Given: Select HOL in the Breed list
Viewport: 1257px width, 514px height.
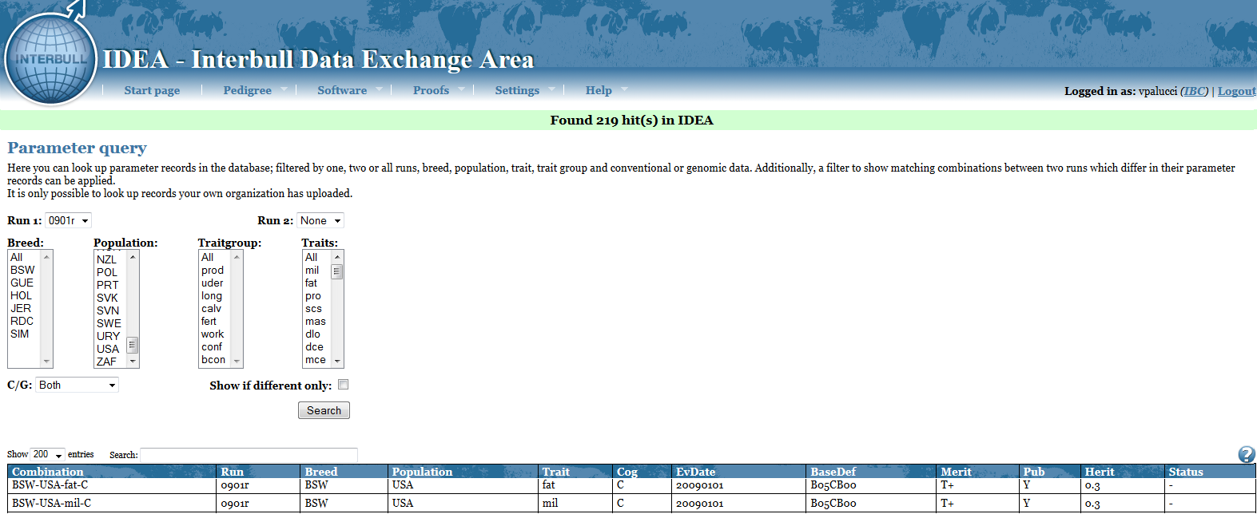Looking at the screenshot, I should point(22,295).
